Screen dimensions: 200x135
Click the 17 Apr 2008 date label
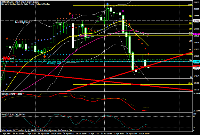tap(5, 133)
